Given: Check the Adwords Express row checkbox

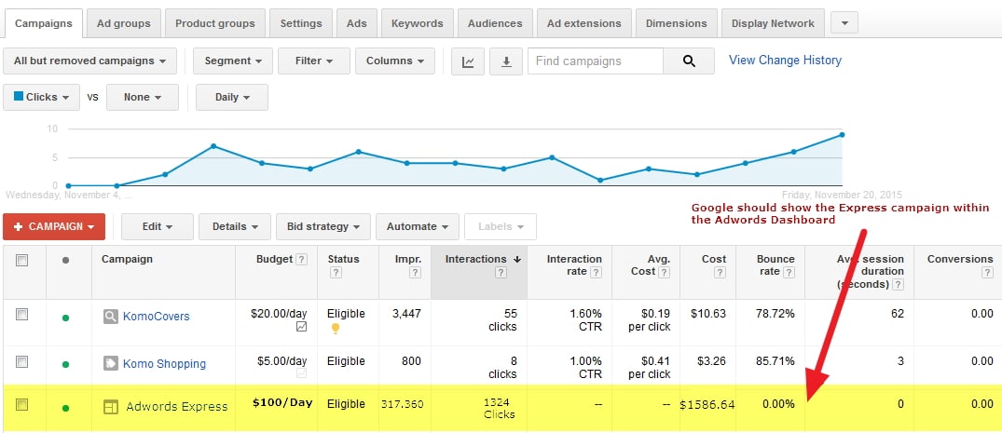Looking at the screenshot, I should [21, 404].
